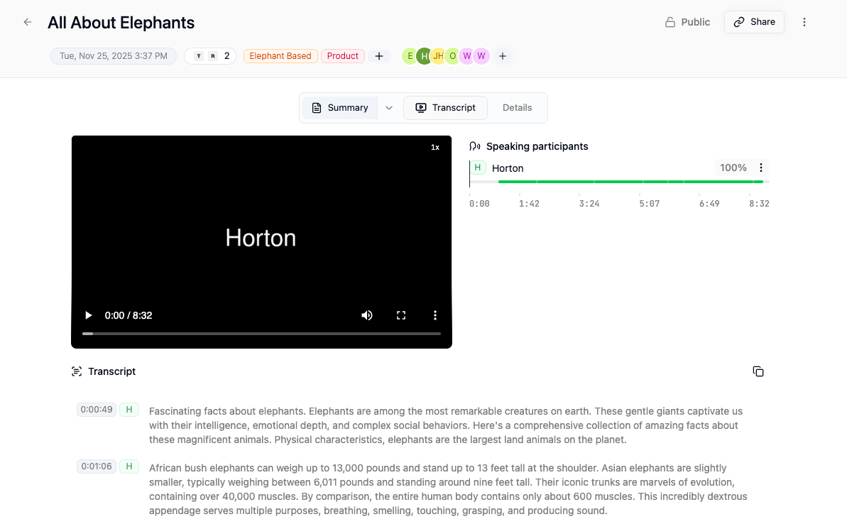Select the Product tag
847x524 pixels.
342,56
